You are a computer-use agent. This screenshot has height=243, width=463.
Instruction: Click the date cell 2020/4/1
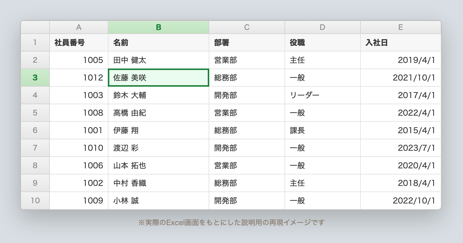point(401,165)
